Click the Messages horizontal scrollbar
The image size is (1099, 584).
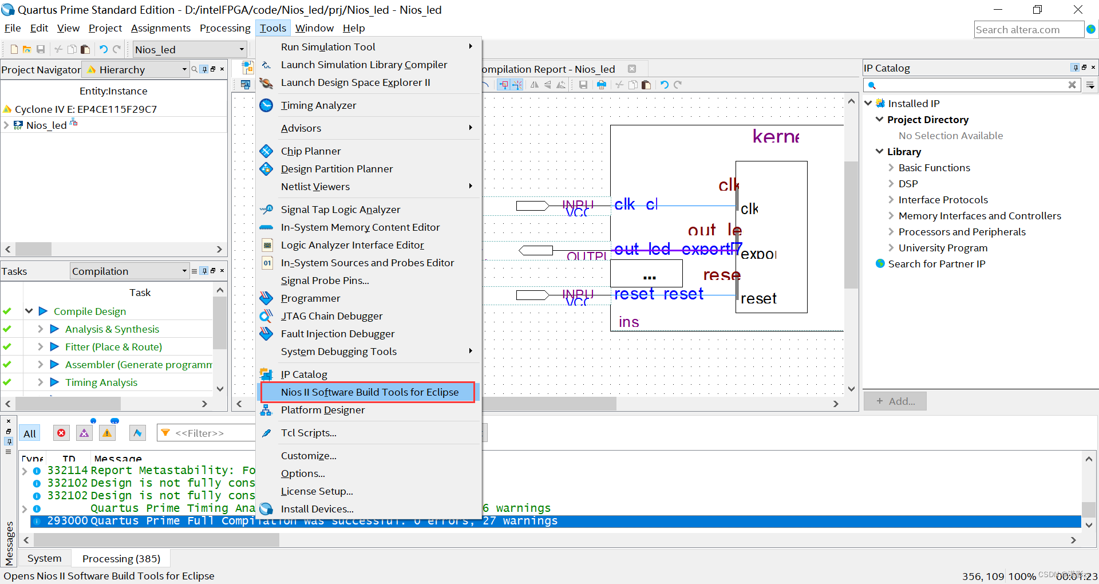click(156, 540)
